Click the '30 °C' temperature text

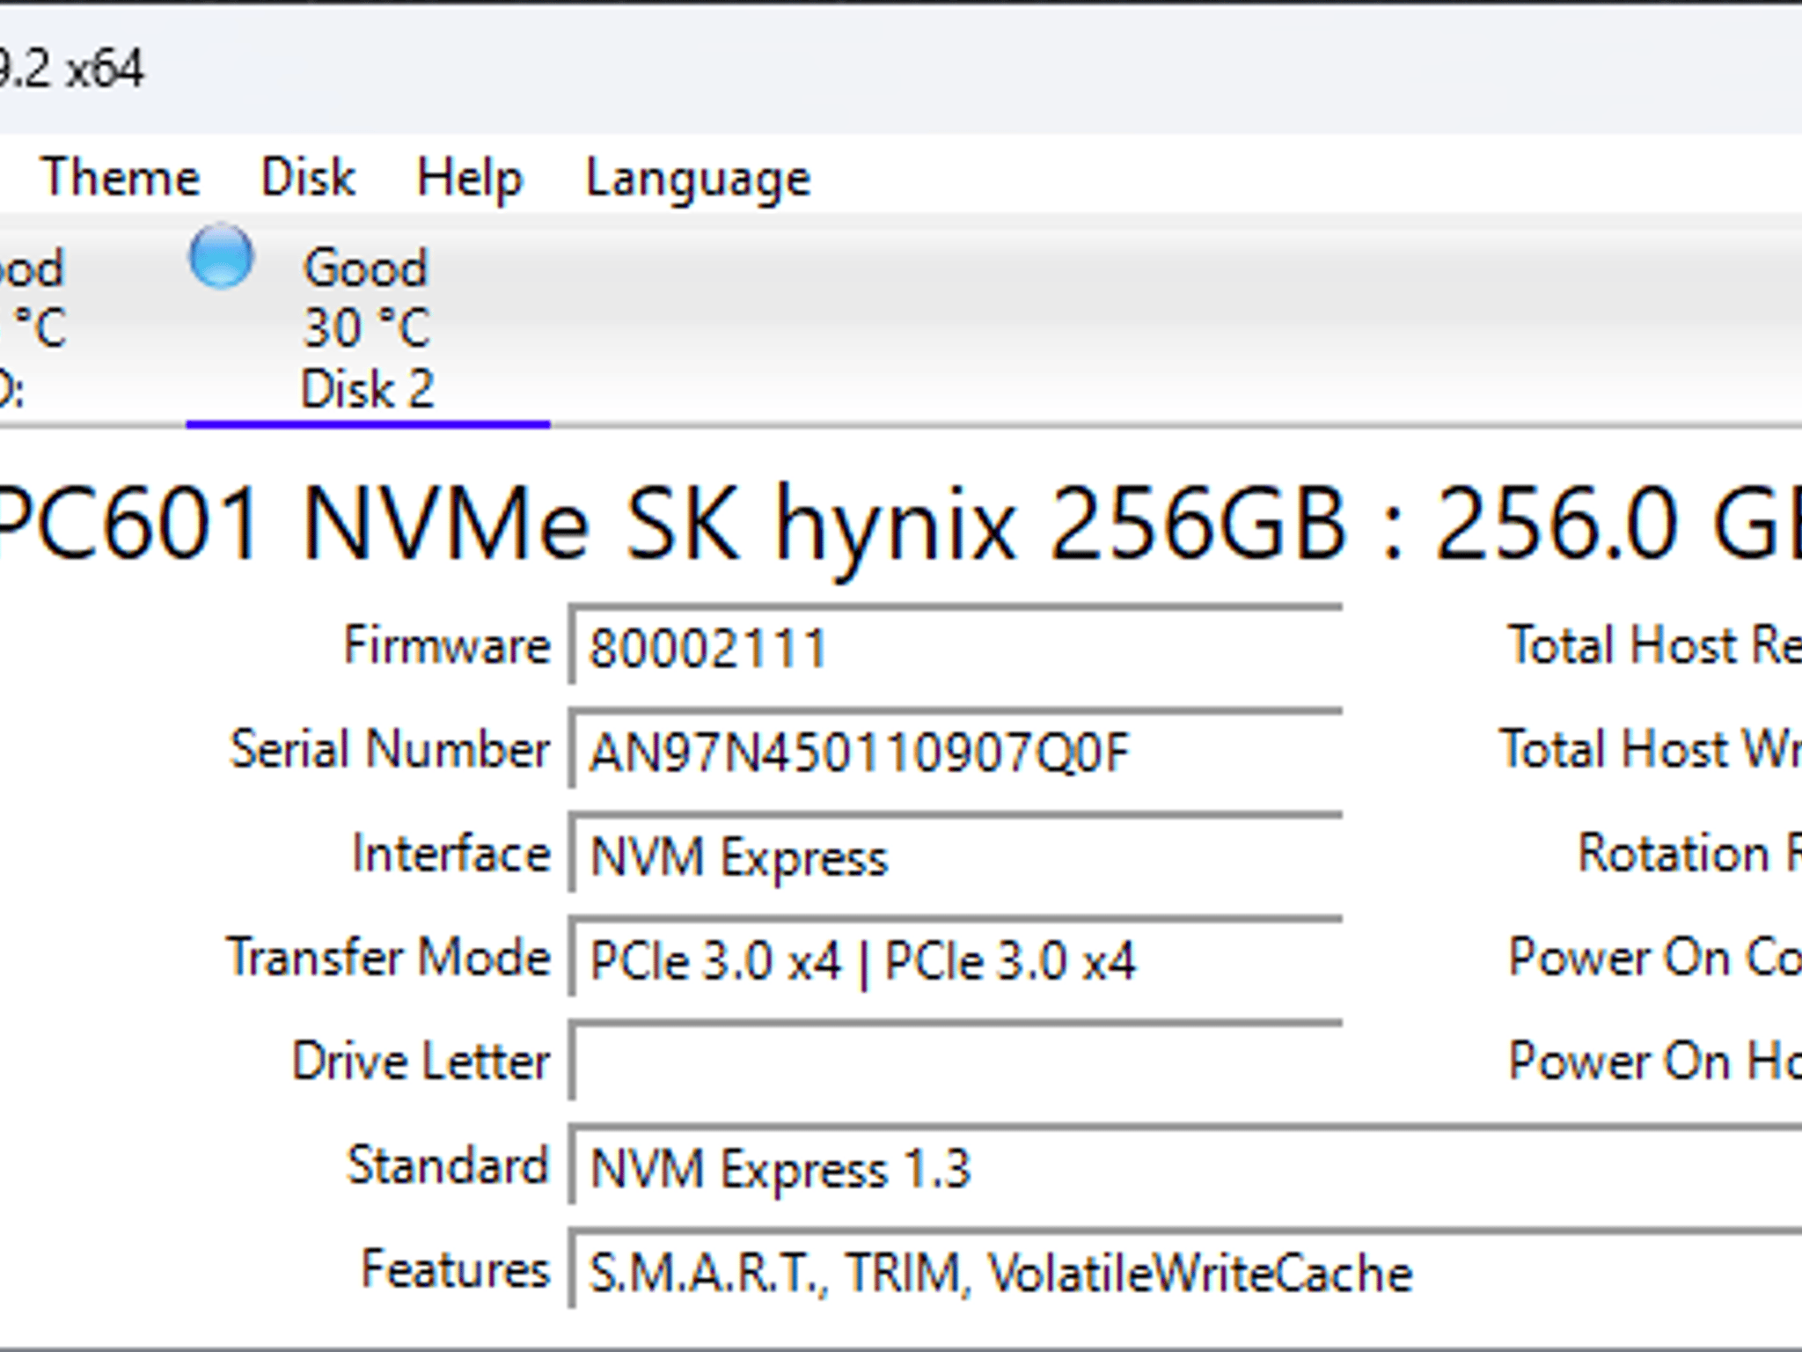coord(366,327)
